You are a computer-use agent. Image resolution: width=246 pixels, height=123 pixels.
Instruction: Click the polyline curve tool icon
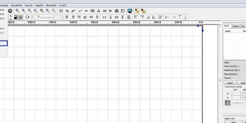tap(80, 11)
